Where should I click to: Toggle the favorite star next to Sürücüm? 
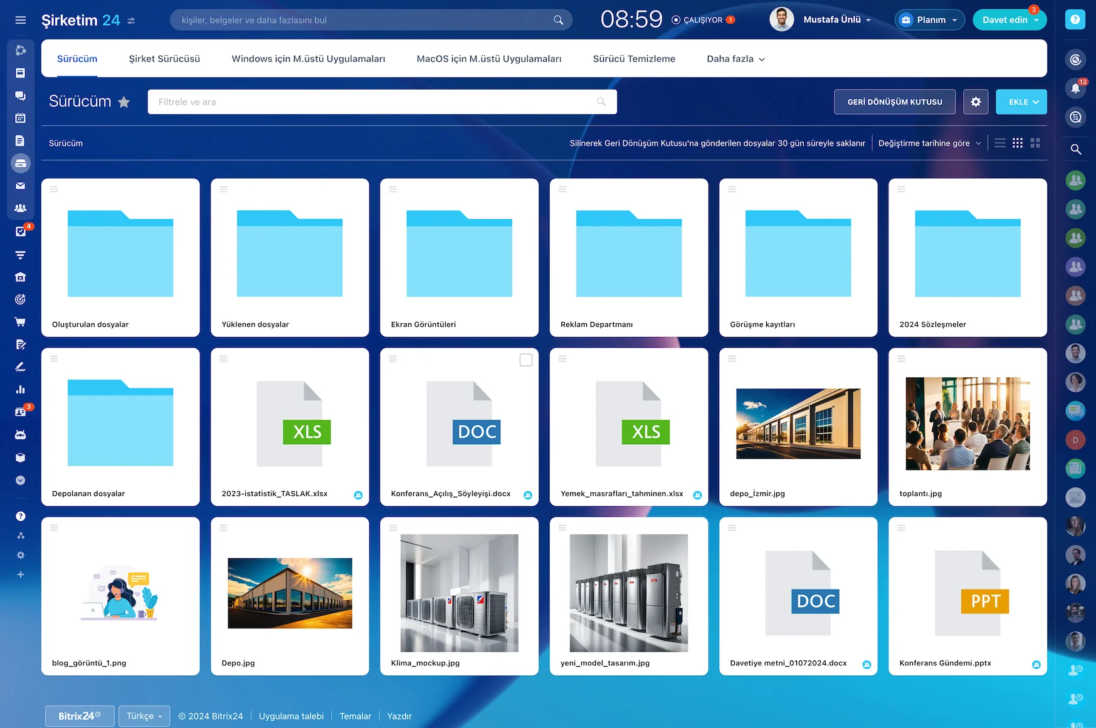point(124,101)
